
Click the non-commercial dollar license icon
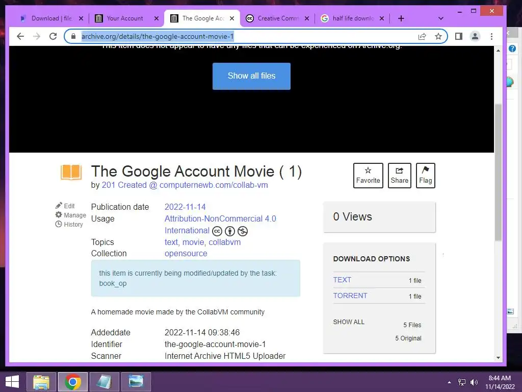(242, 231)
